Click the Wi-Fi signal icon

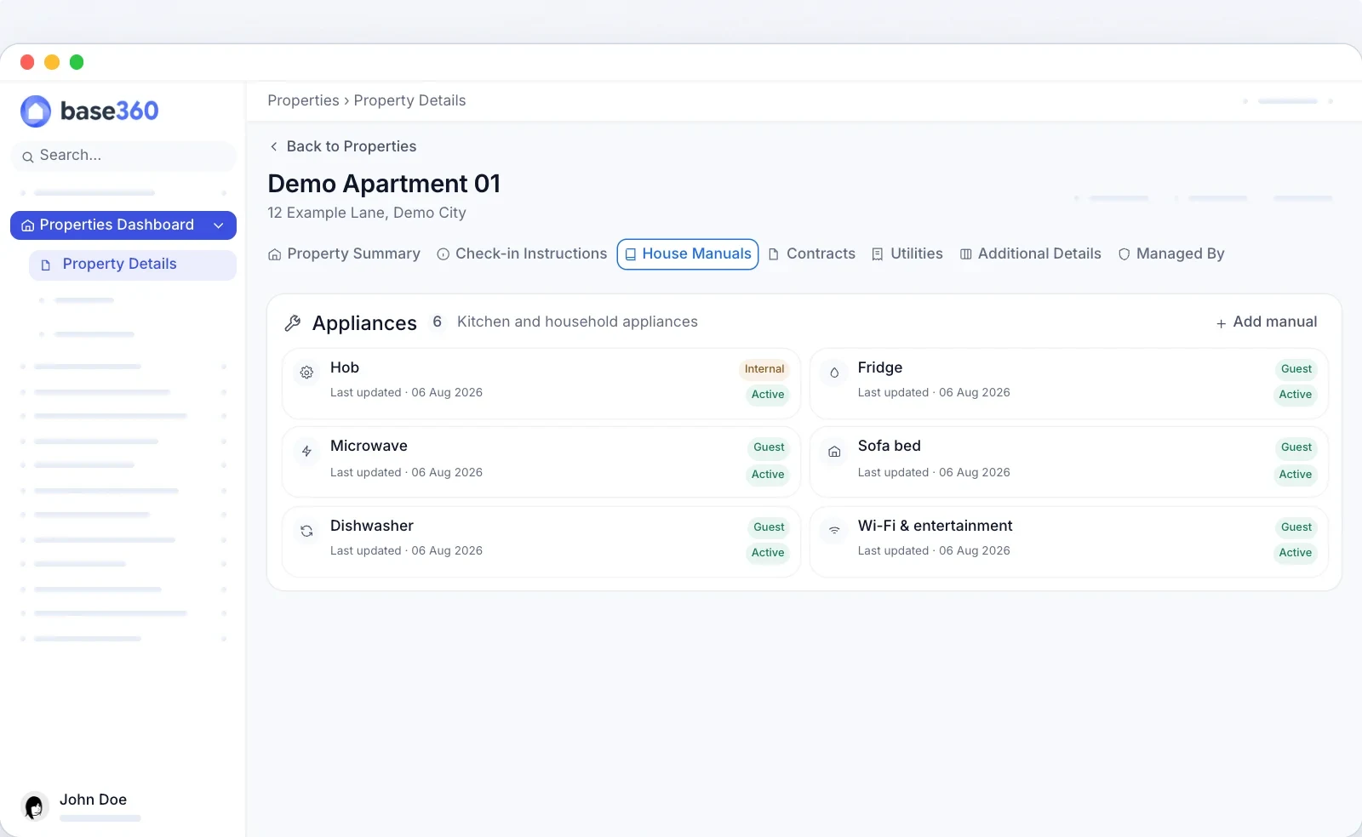pos(834,531)
